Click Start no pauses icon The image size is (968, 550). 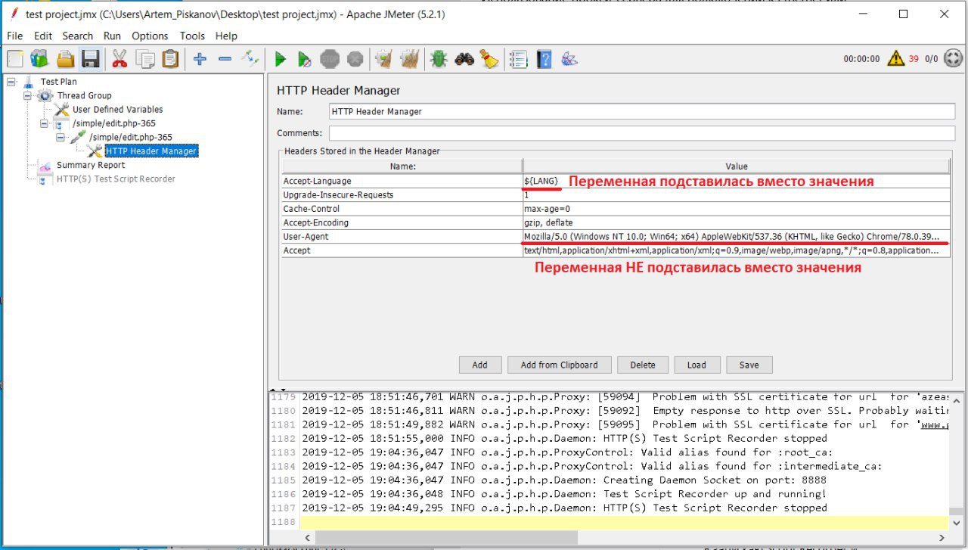pos(304,58)
